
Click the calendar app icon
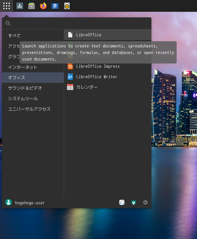70,87
